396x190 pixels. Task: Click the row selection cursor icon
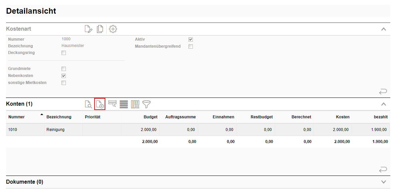point(112,104)
